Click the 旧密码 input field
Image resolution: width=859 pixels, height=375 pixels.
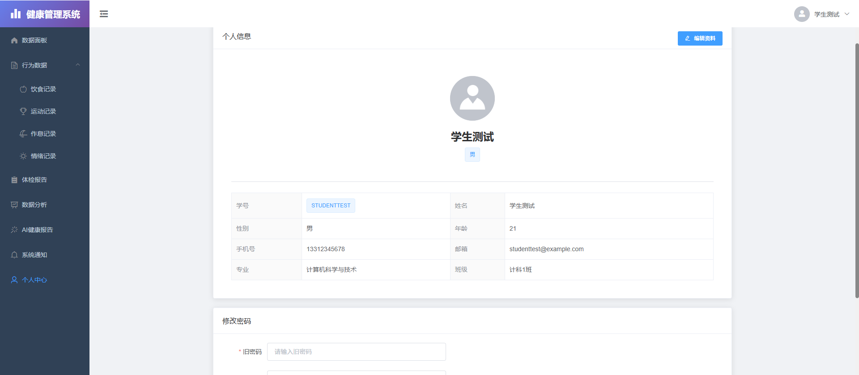click(x=357, y=352)
